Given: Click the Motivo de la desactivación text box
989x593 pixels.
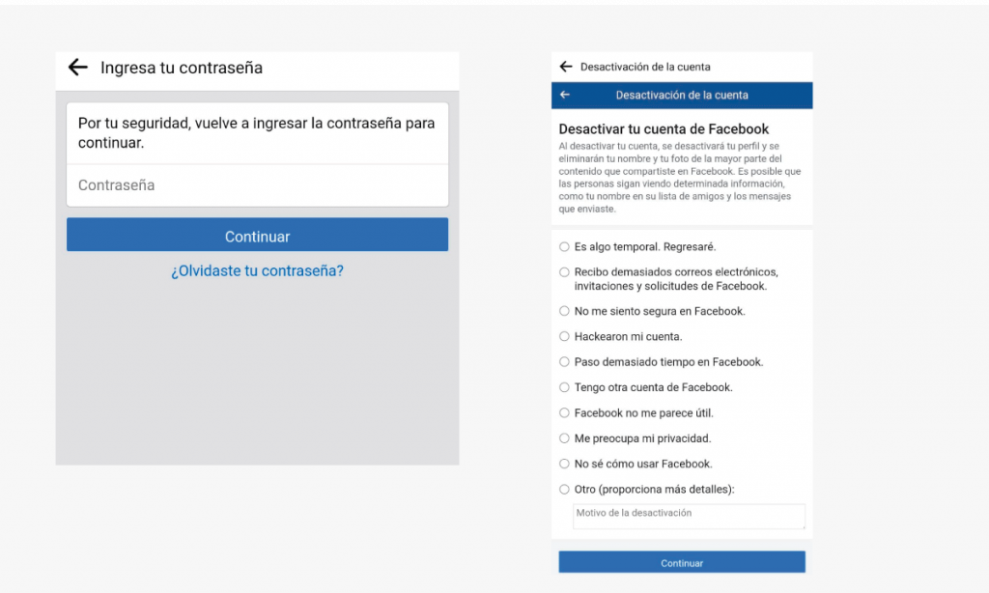Looking at the screenshot, I should (689, 516).
